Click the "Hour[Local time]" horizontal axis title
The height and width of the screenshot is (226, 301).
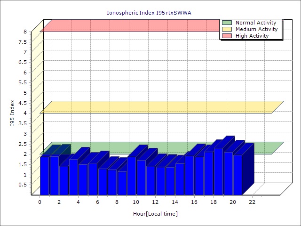click(155, 214)
